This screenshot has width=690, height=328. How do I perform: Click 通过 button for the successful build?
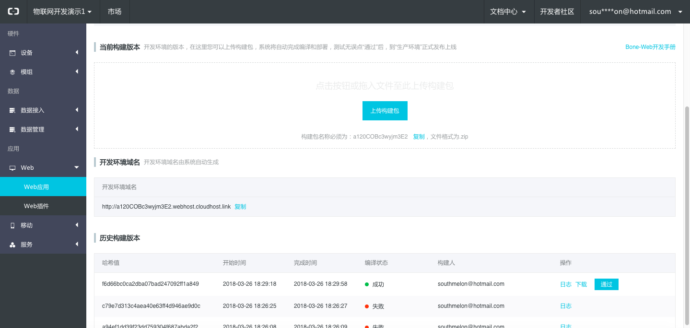tap(606, 284)
